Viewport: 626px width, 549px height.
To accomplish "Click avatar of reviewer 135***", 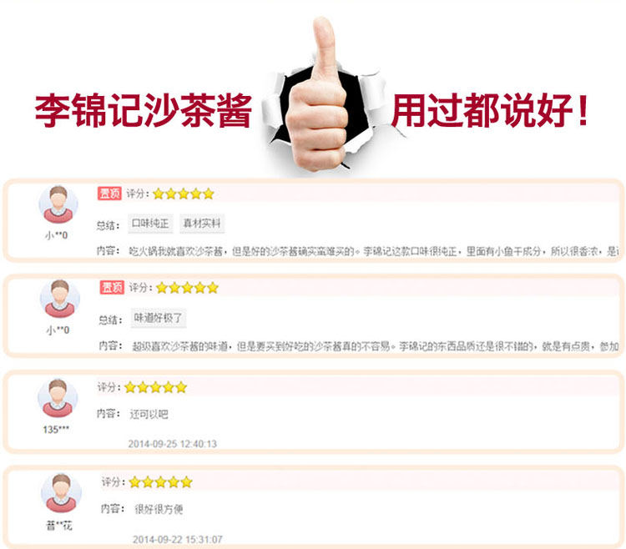I will 58,398.
